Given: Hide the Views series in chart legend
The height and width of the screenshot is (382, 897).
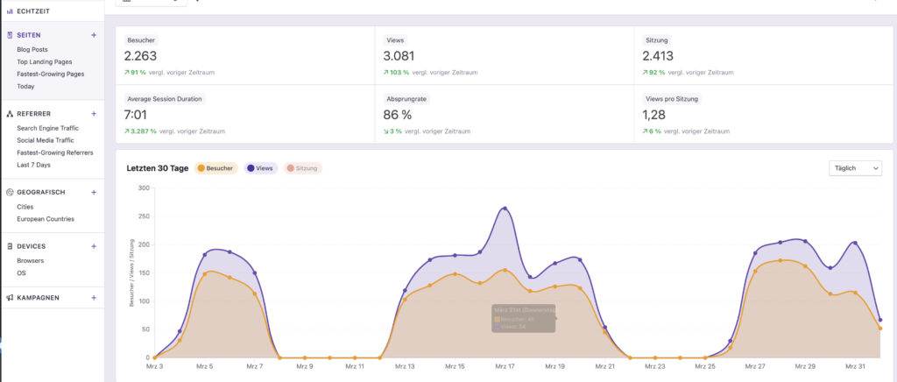Looking at the screenshot, I should 263,168.
